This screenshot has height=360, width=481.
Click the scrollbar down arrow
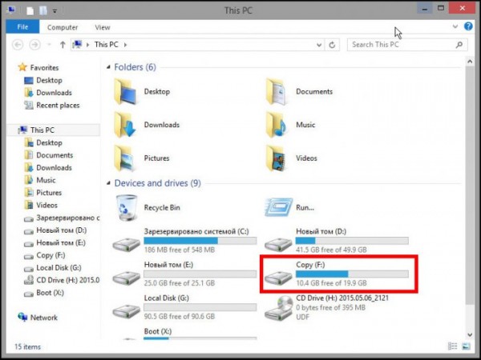[x=470, y=334]
